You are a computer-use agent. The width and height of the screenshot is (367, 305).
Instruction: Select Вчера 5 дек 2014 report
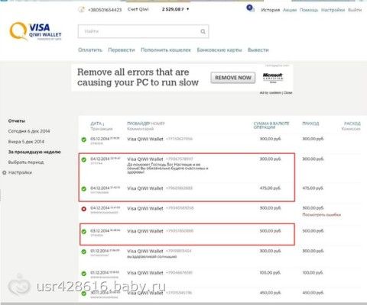click(26, 142)
